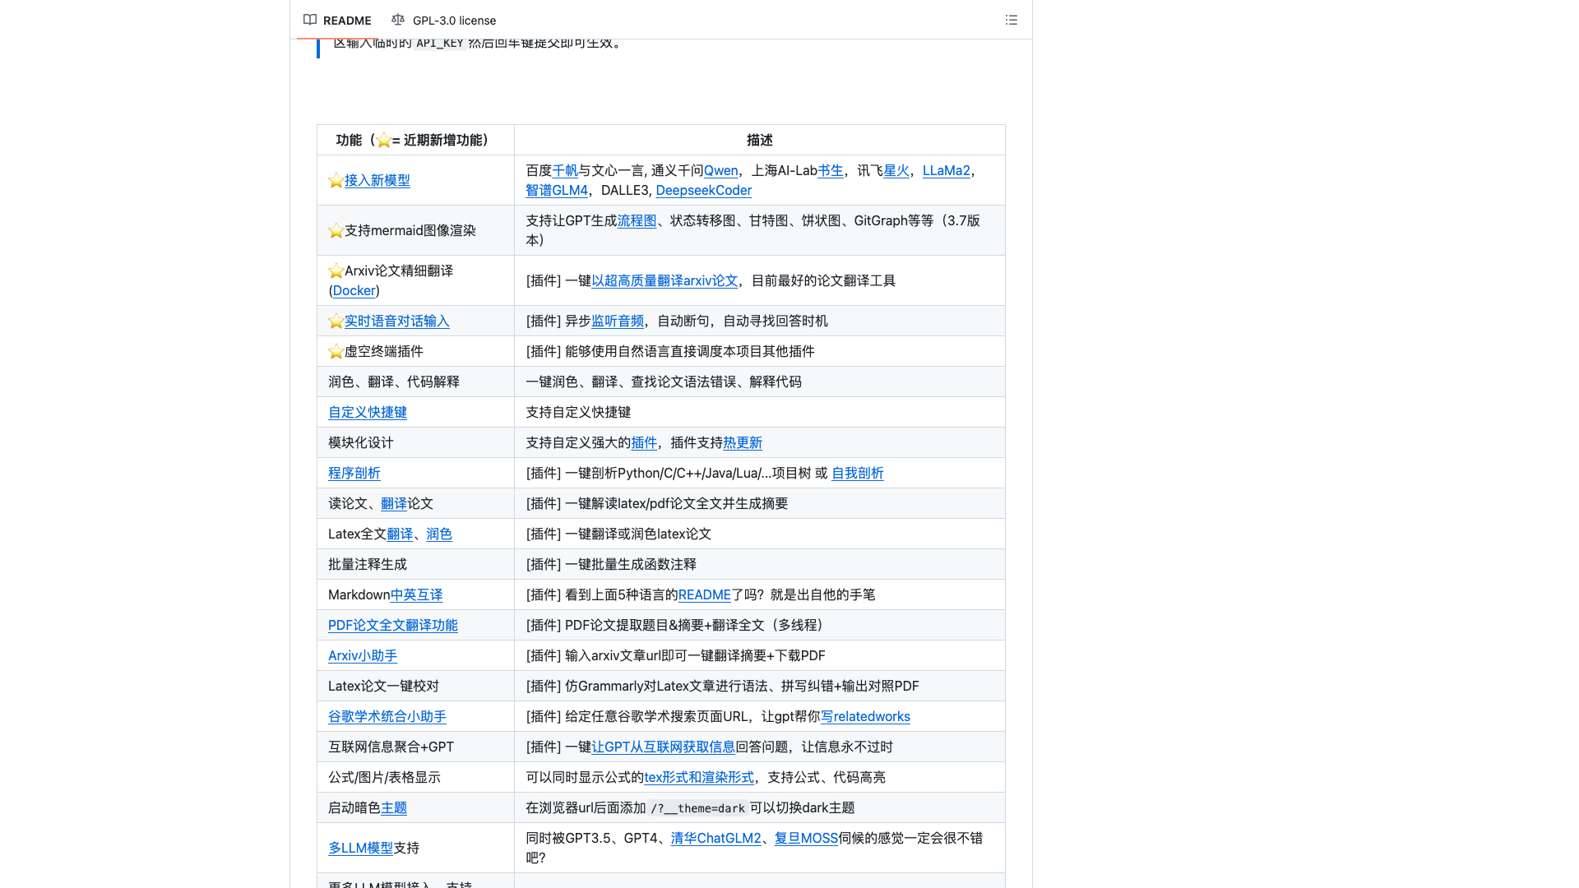The height and width of the screenshot is (888, 1579).
Task: Click the book icon beside README
Action: coord(310,20)
